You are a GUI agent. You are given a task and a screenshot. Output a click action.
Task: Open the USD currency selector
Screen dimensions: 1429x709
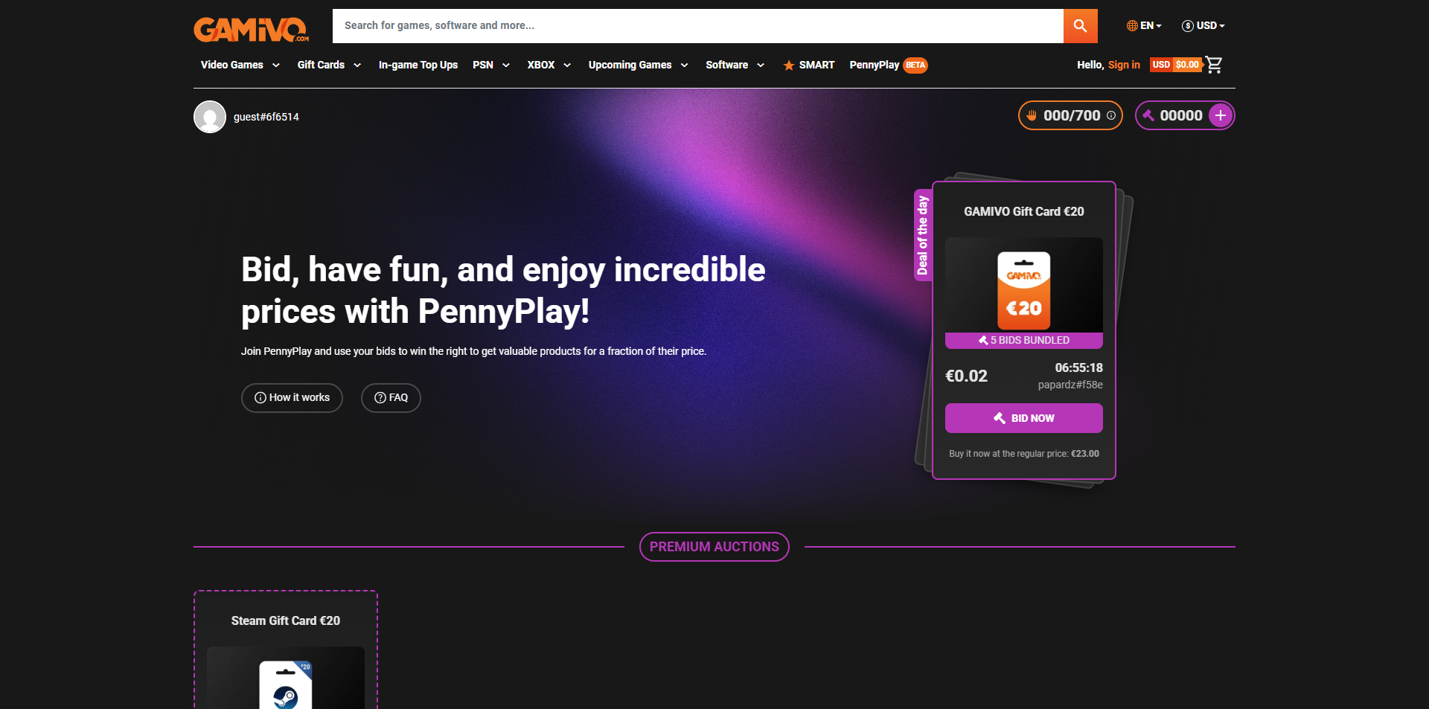[1203, 26]
